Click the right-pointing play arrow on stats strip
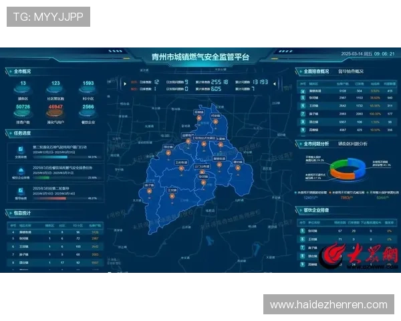 (x=125, y=84)
